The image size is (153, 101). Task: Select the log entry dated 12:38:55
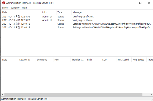point(77,17)
